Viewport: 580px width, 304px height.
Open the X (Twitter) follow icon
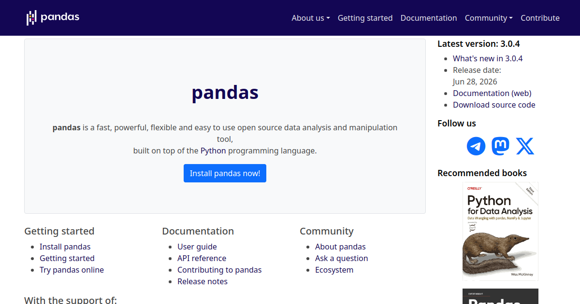[x=525, y=146]
